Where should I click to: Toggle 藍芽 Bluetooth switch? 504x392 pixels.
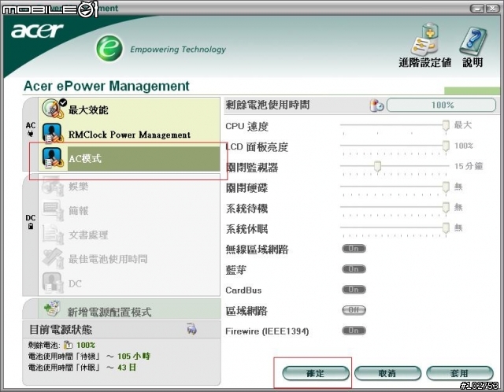(x=354, y=269)
